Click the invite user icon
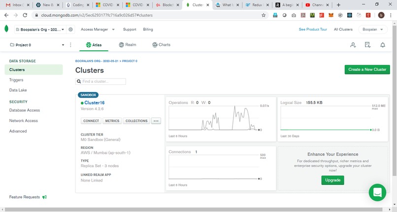The width and height of the screenshot is (397, 212). click(x=353, y=45)
